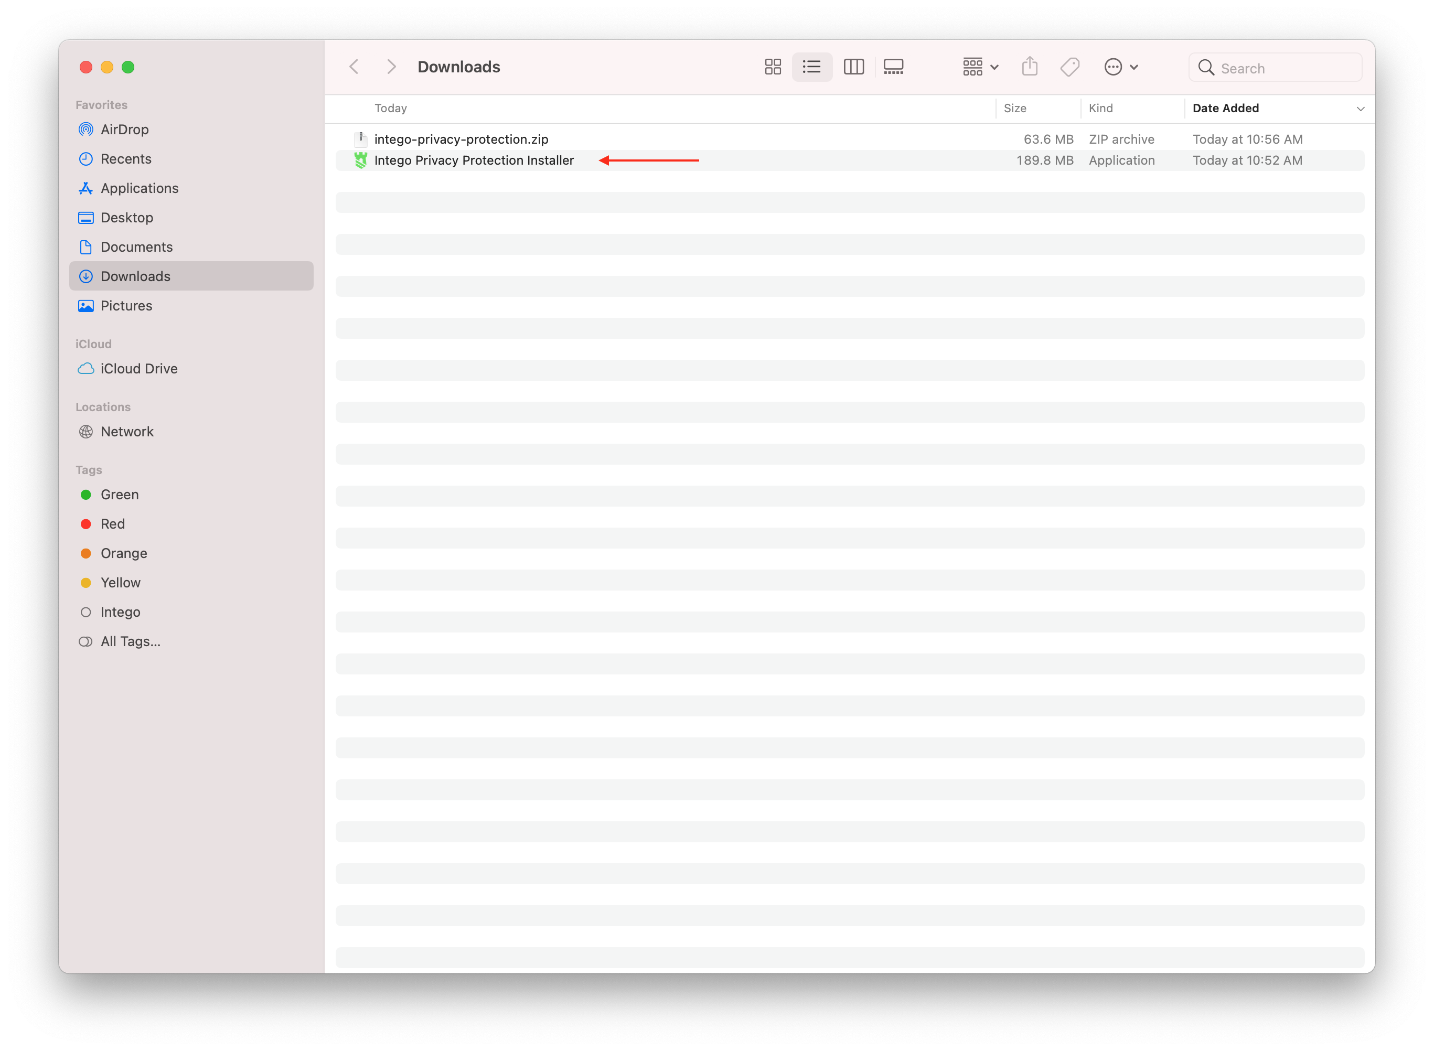Screen dimensions: 1434x1051
Task: Open the More actions ellipsis menu
Action: [x=1120, y=67]
